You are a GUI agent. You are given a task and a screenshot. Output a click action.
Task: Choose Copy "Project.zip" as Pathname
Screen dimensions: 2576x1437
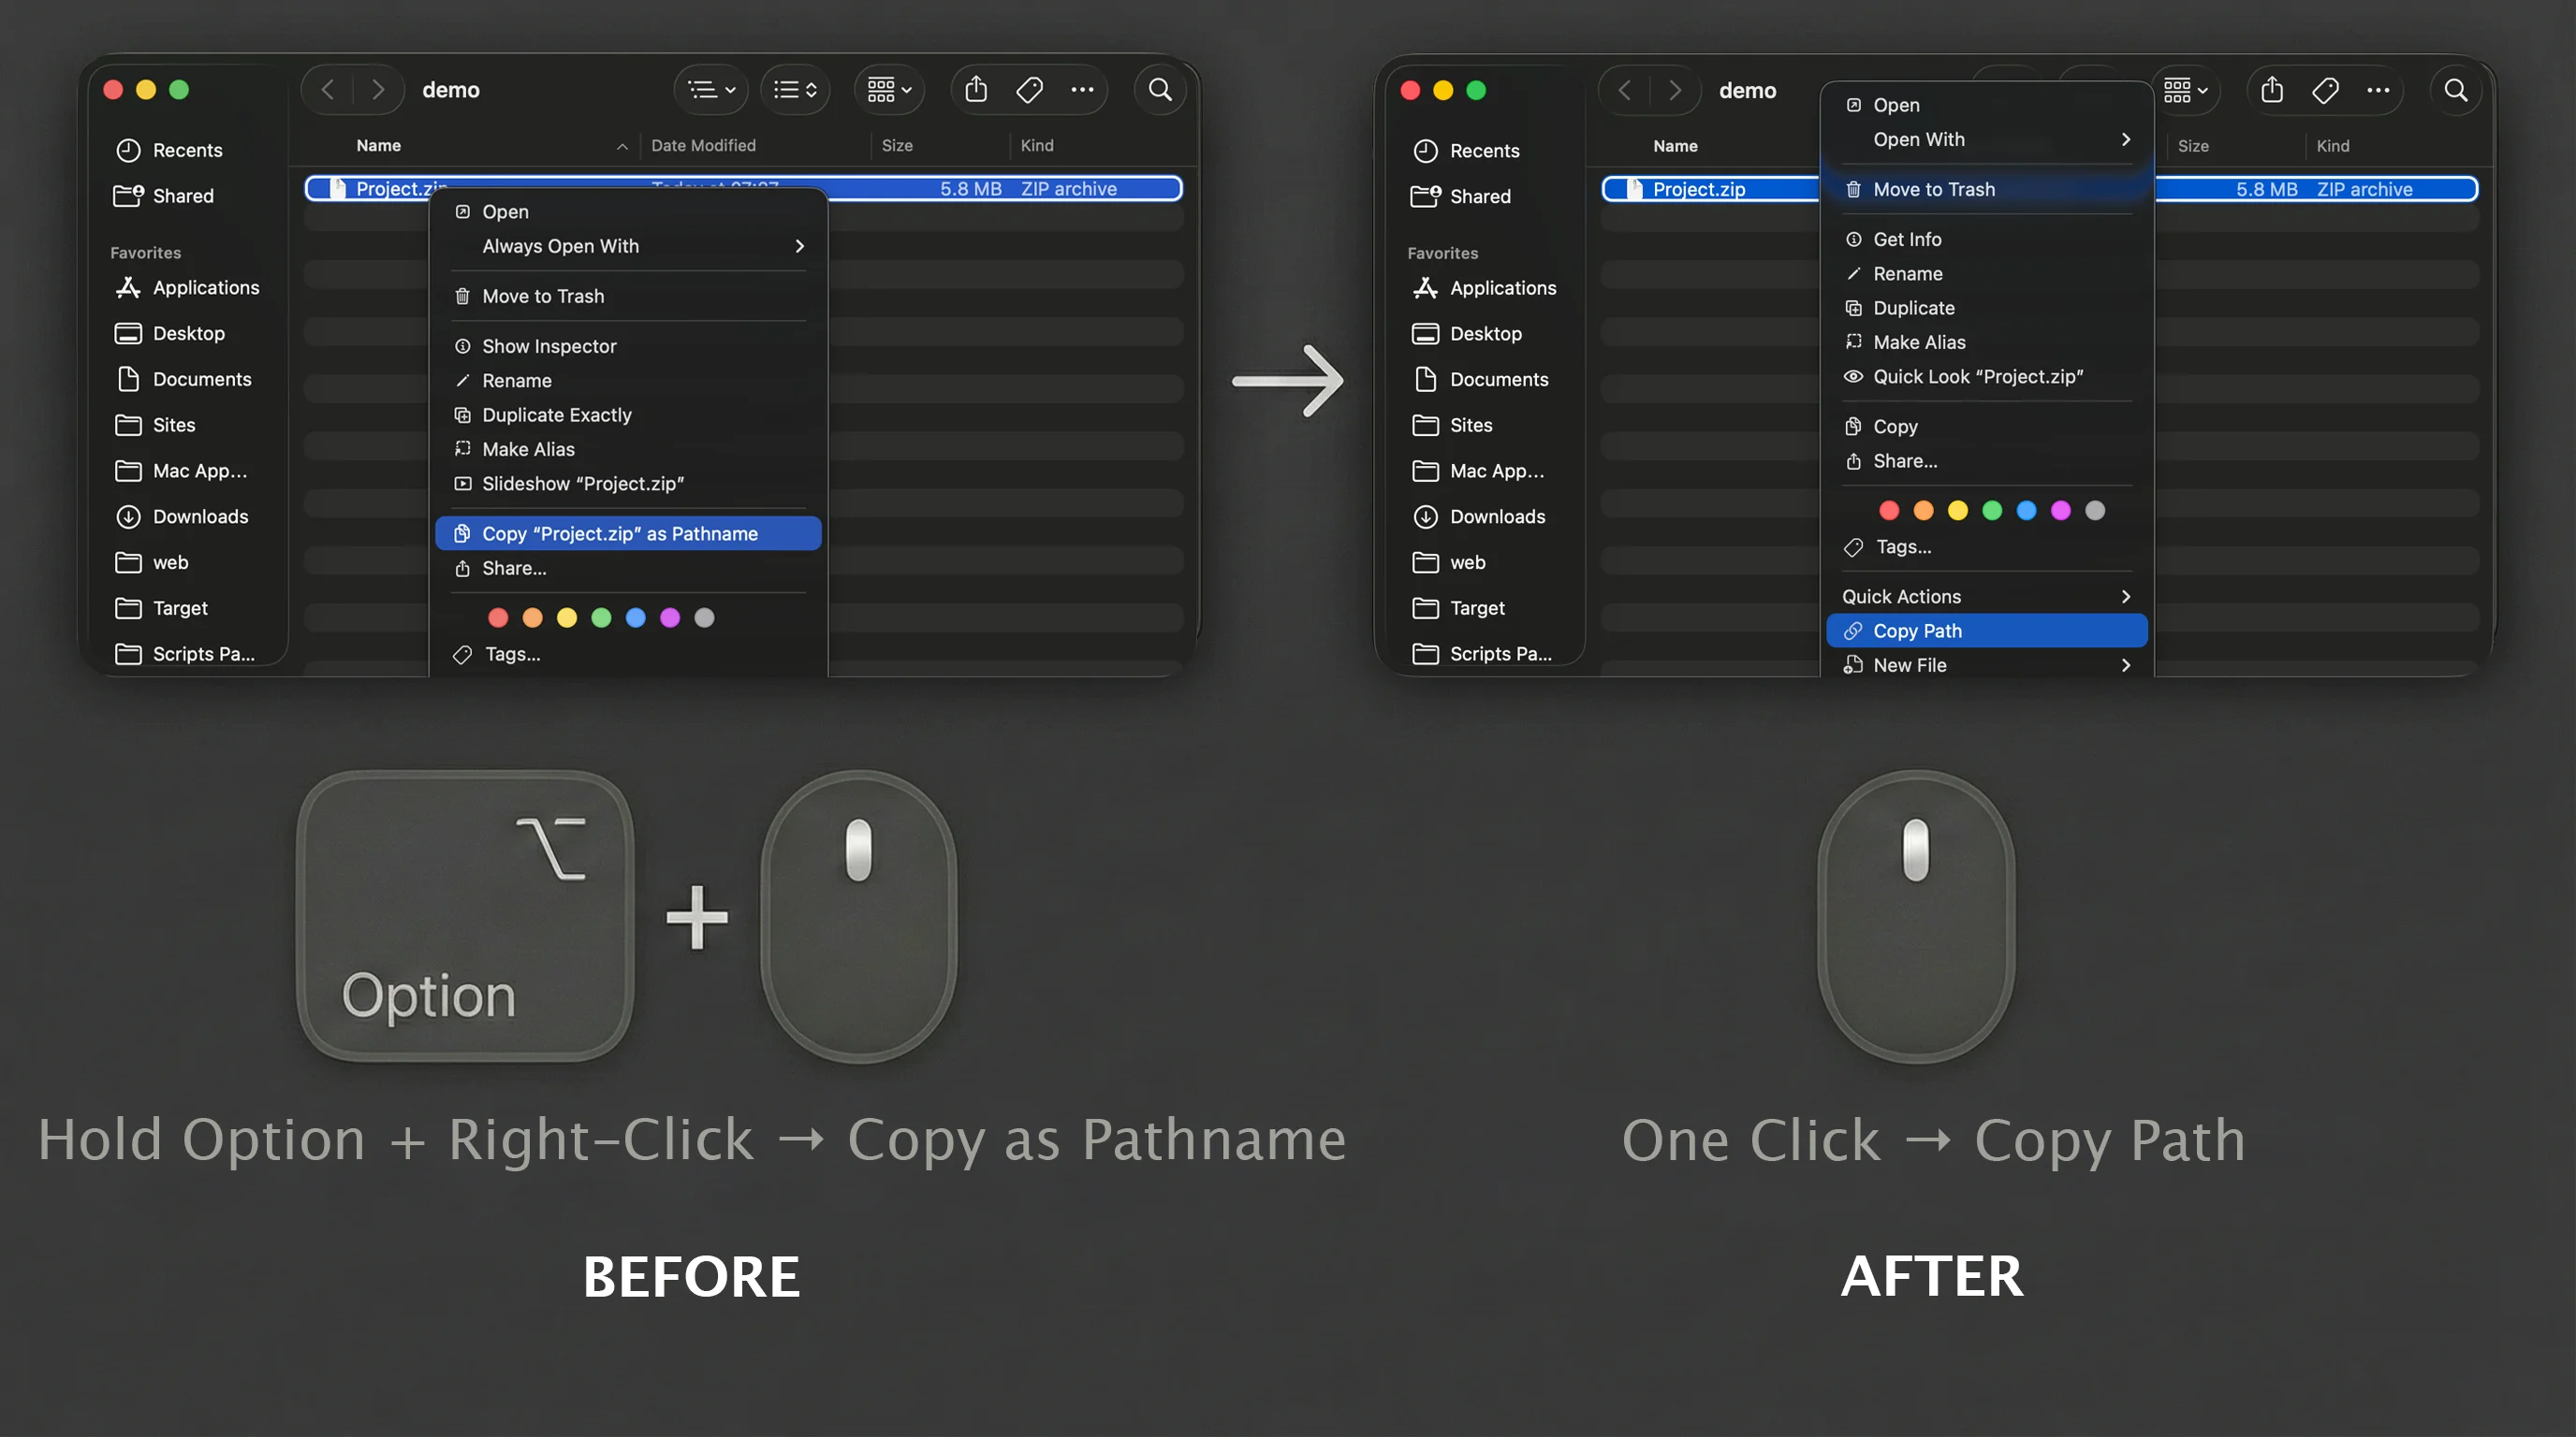click(x=628, y=533)
